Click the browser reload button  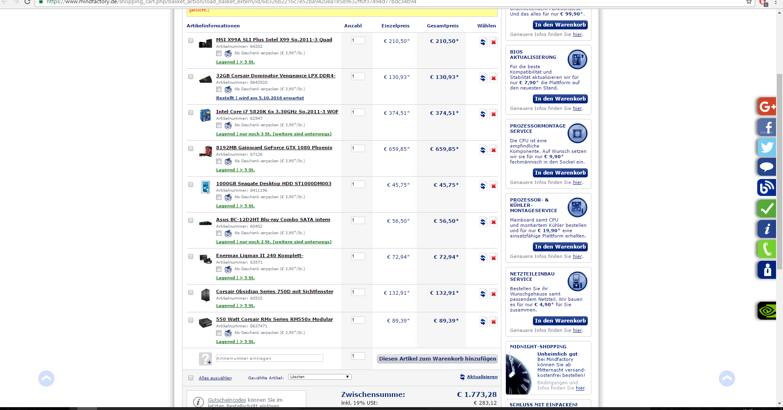pyautogui.click(x=27, y=2)
